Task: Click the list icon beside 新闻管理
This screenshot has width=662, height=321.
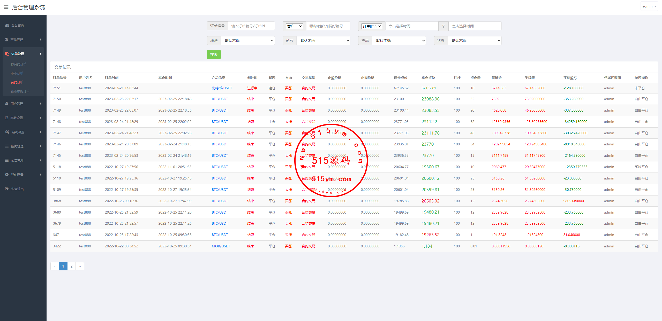Action: click(7, 146)
